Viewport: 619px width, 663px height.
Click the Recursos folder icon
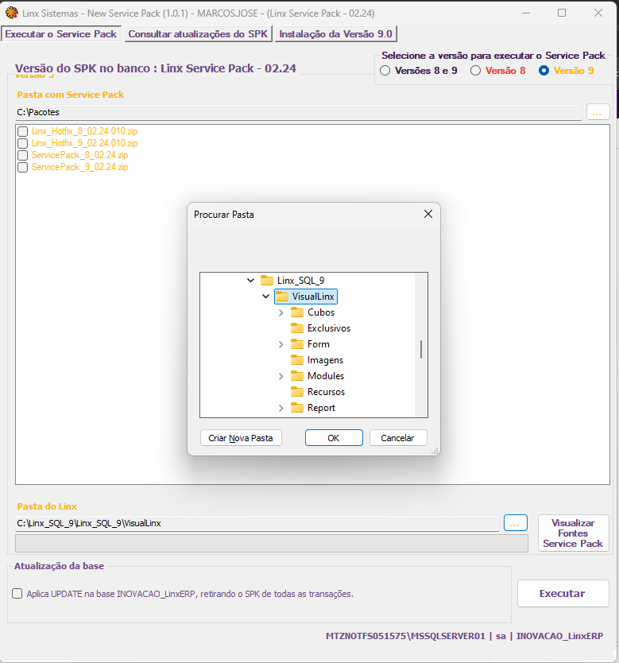[x=297, y=392]
